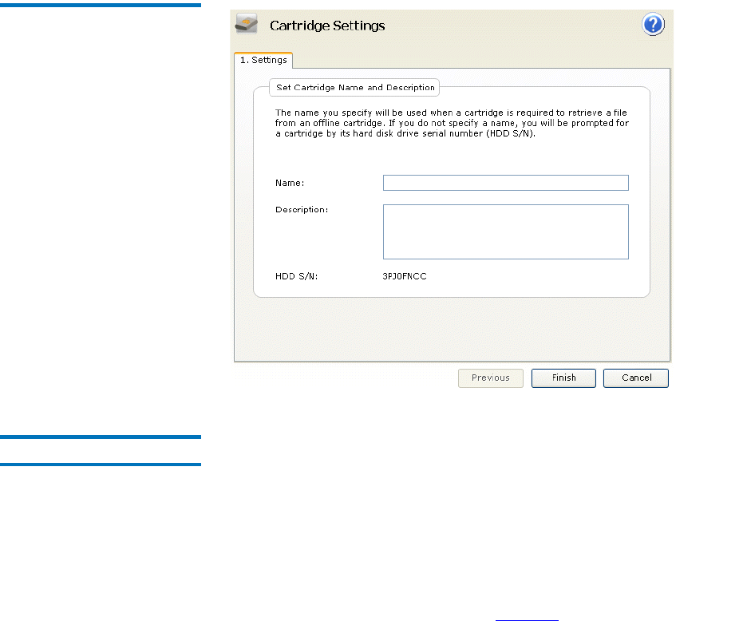Viewport: 747px width, 621px height.
Task: Select the HDD serial number 3PJ0FNCC
Action: [405, 277]
